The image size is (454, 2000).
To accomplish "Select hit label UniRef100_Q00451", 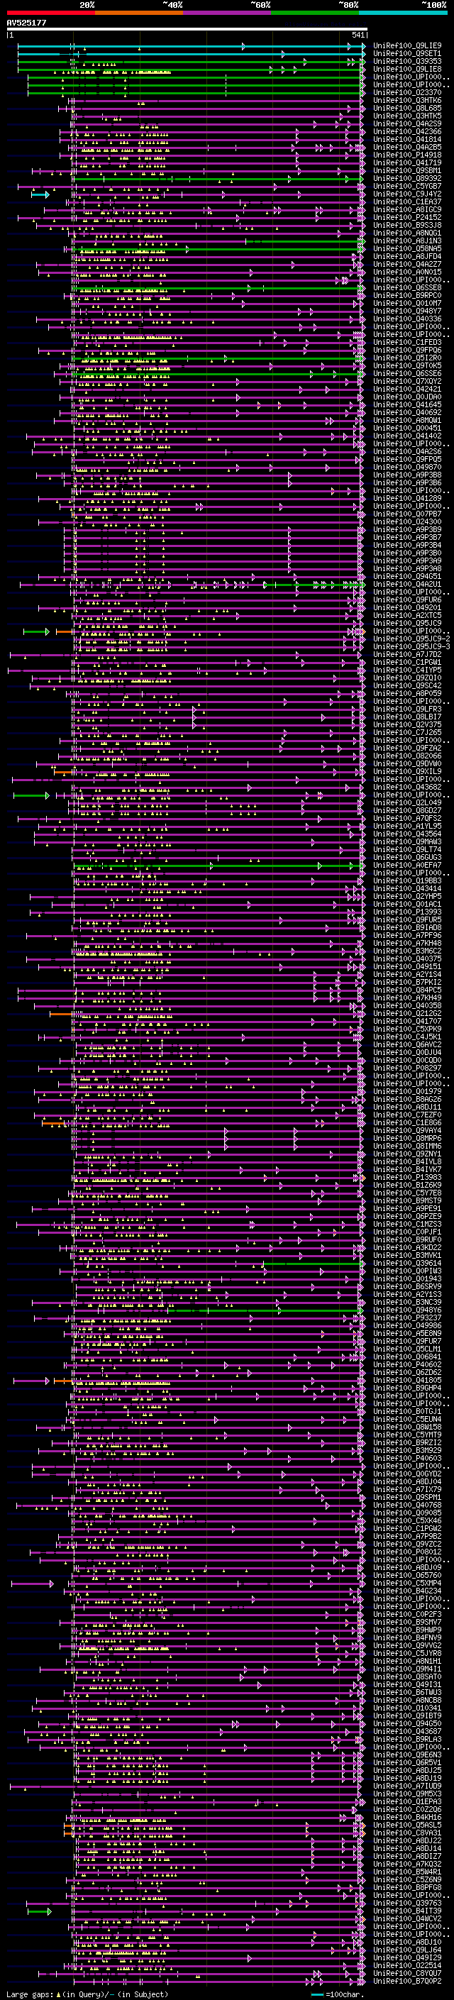I will 407,429.
